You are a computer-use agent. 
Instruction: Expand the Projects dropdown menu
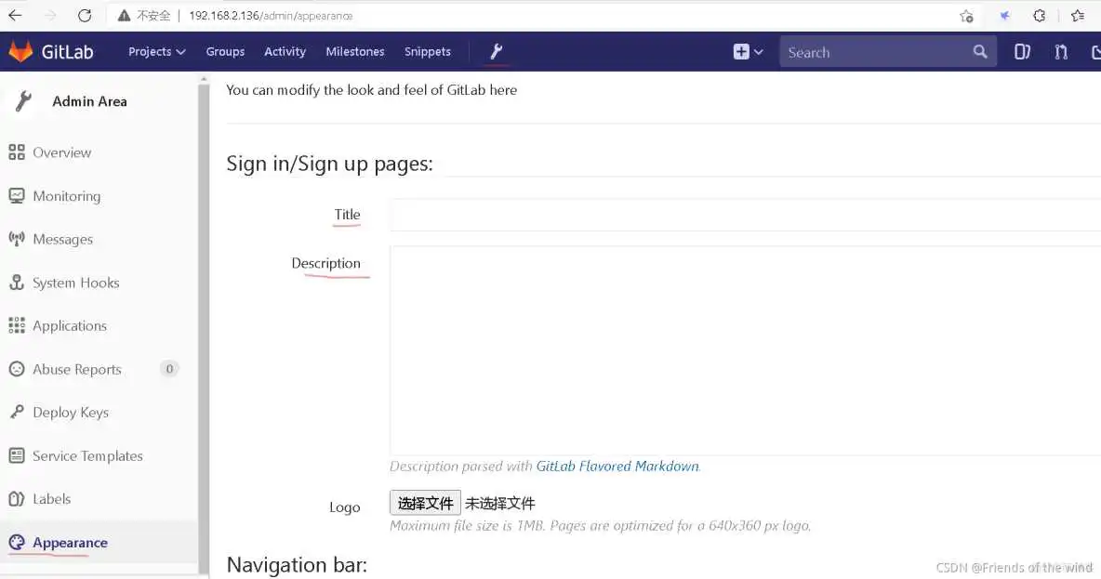(156, 52)
